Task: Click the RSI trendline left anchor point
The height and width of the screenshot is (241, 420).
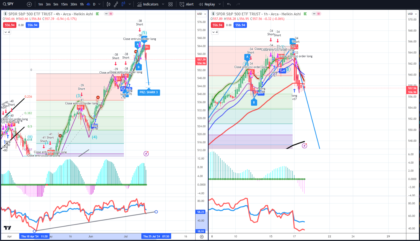Action: click(x=34, y=231)
